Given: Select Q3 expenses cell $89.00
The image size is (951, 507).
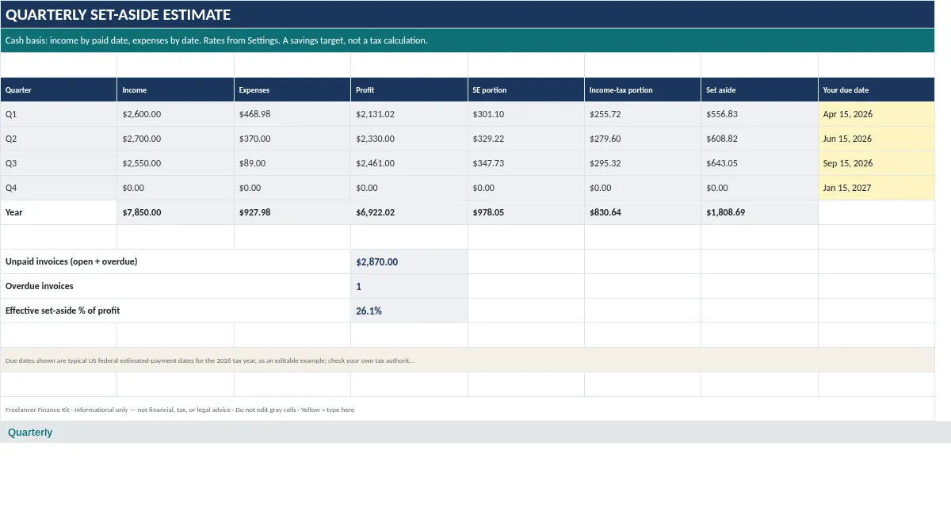Looking at the screenshot, I should 292,163.
